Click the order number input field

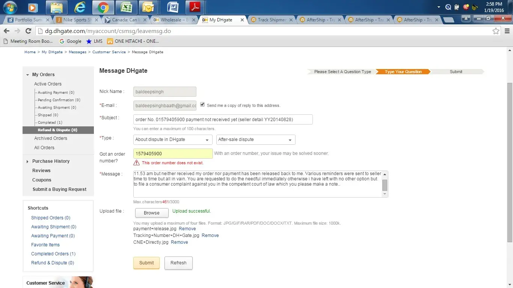(173, 154)
